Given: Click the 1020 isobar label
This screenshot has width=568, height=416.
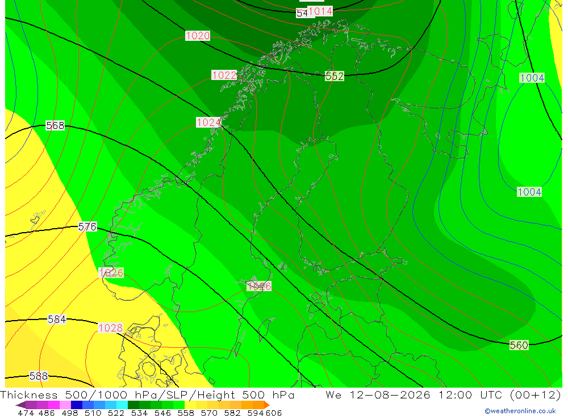Looking at the screenshot, I should click(x=198, y=36).
